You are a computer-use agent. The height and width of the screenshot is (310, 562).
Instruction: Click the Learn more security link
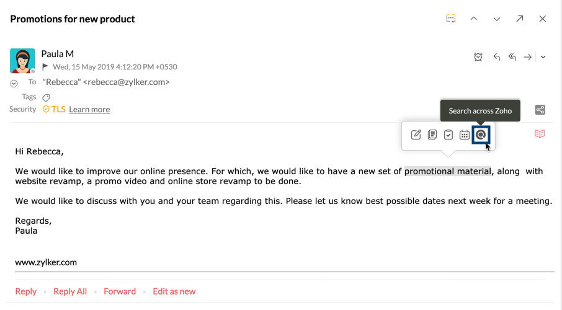pos(89,110)
